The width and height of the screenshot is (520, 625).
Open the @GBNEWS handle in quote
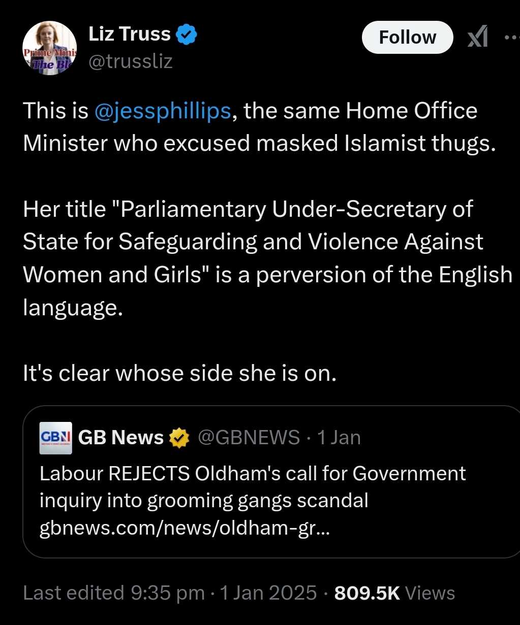click(248, 437)
